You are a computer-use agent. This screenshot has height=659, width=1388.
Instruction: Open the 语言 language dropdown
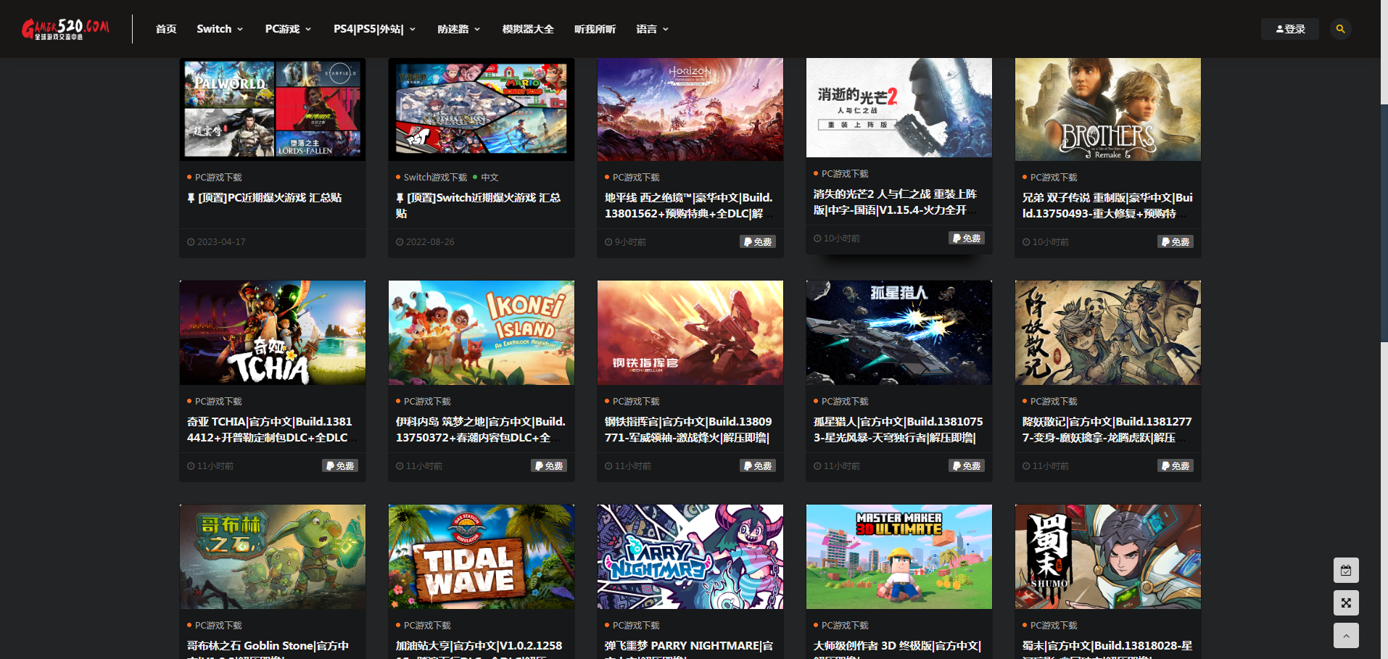(x=652, y=29)
